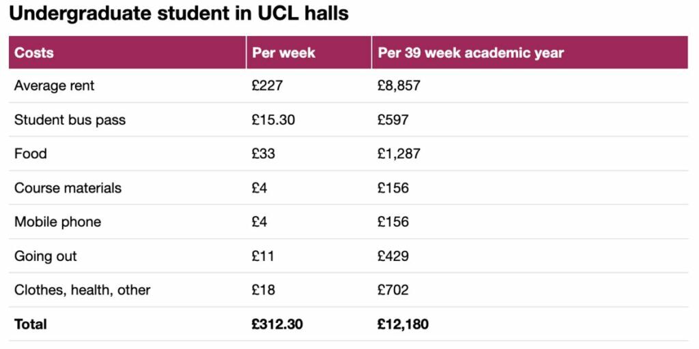The height and width of the screenshot is (349, 699).
Task: Click the 'Food' row label
Action: click(x=31, y=153)
